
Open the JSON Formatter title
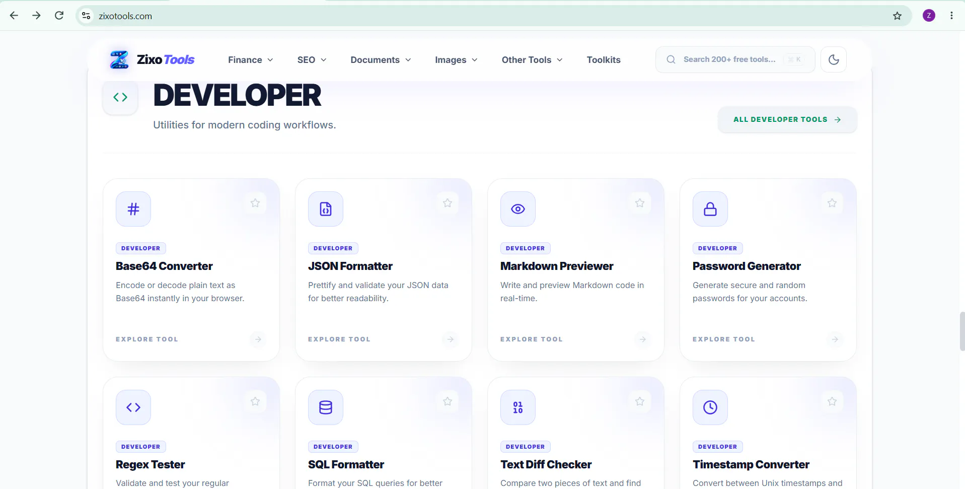pos(350,266)
